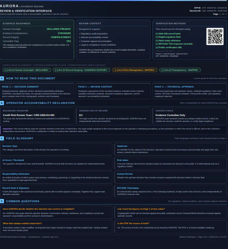This screenshot has width=228, height=249.
Task: Click the 'Evidence Custodian Only' role
Action: [170, 115]
